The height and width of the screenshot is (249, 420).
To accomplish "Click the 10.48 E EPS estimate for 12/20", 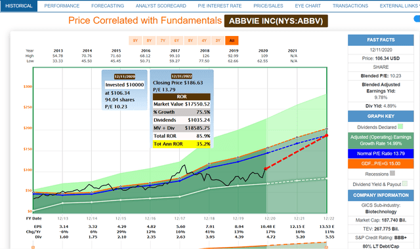I will coord(268,227).
